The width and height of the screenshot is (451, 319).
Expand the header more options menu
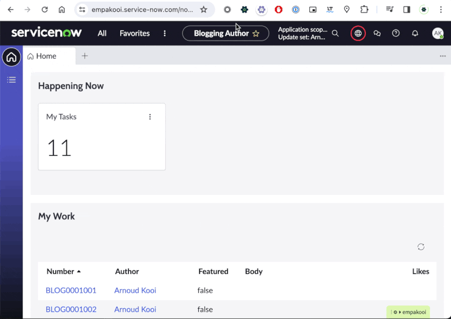pyautogui.click(x=164, y=33)
